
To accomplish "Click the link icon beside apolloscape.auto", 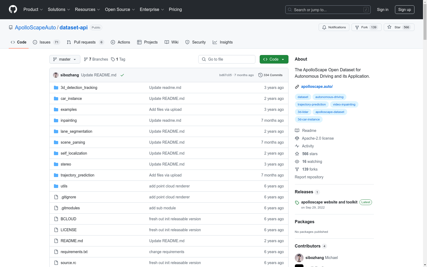I will [297, 87].
